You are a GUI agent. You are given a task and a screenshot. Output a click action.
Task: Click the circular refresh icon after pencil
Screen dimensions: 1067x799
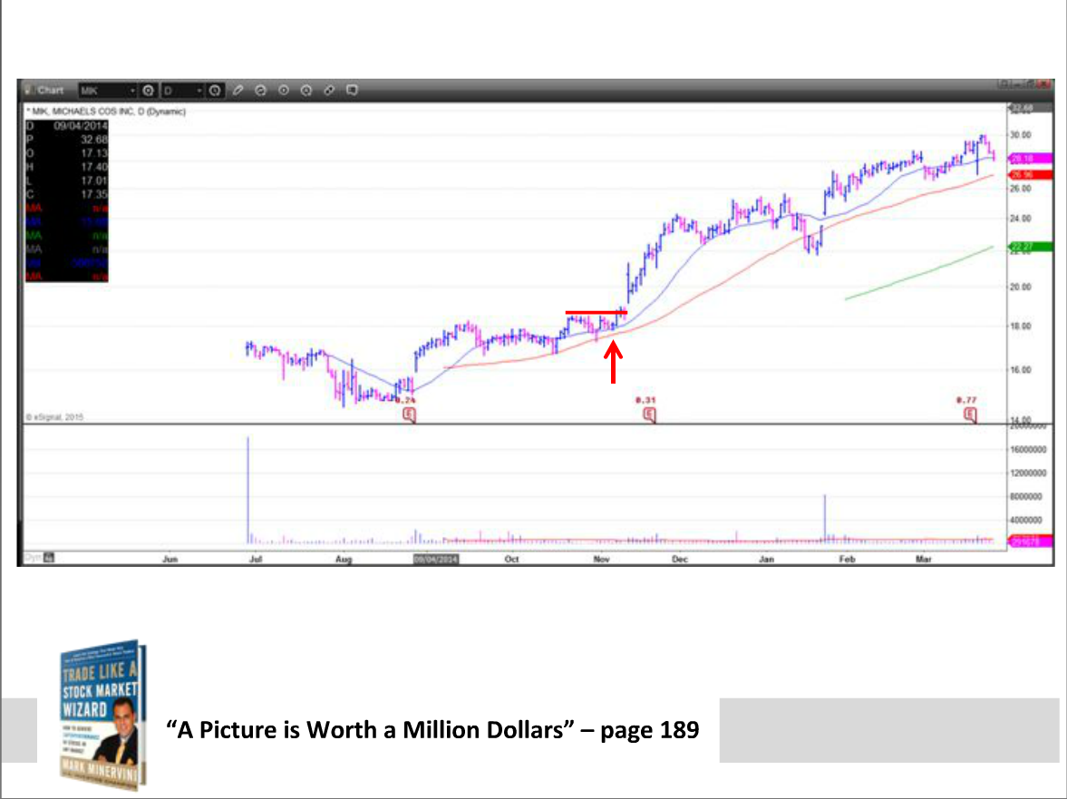point(261,91)
